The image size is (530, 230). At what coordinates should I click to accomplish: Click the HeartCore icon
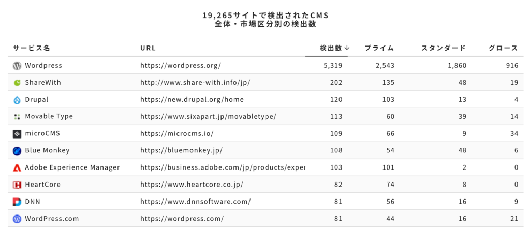tap(17, 185)
